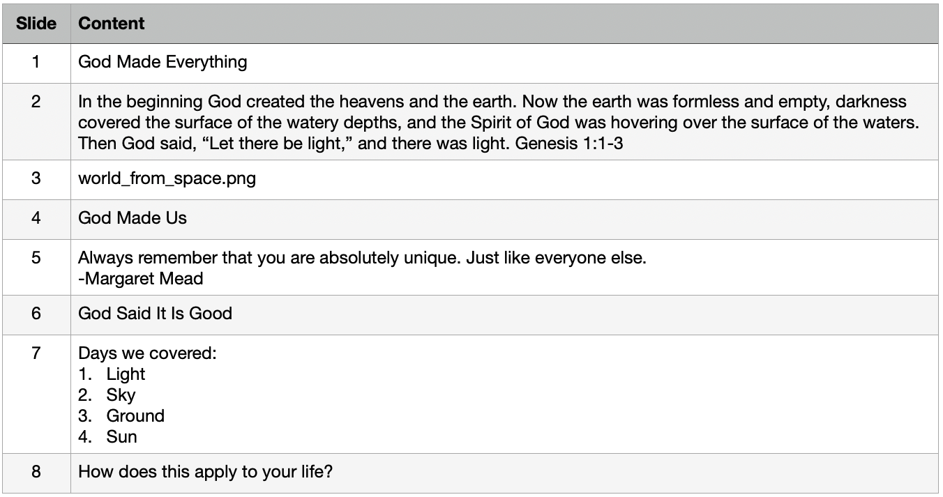Click slide number 6 cell
This screenshot has width=943, height=497.
click(36, 314)
